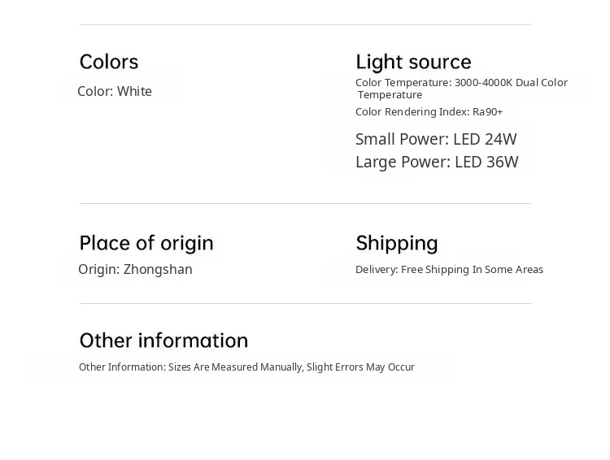Click the 'Place of origin' heading

pyautogui.click(x=146, y=243)
